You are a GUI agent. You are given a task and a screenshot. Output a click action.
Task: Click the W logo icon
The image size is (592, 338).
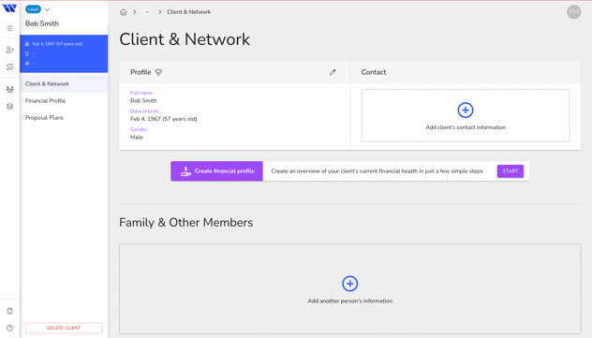[x=9, y=8]
